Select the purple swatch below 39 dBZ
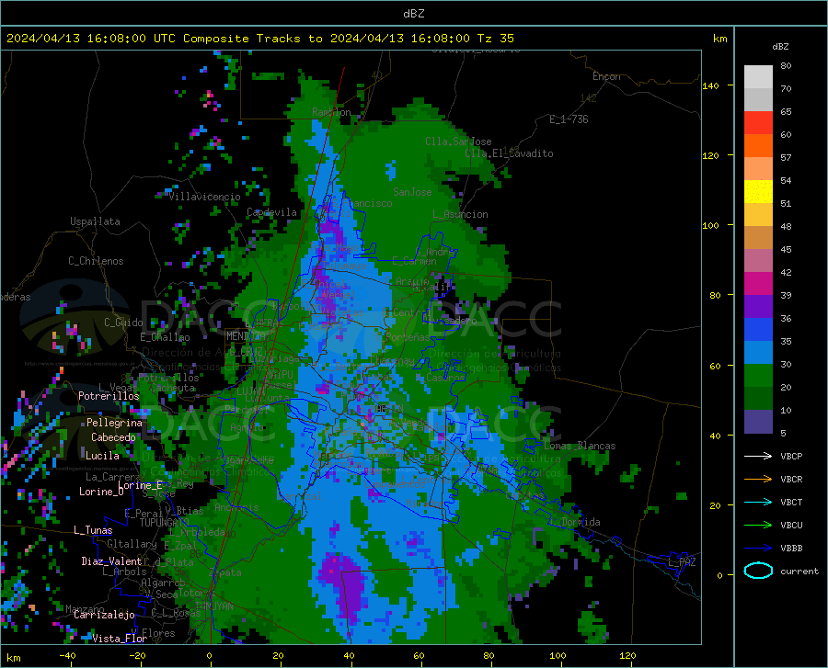 coord(758,307)
